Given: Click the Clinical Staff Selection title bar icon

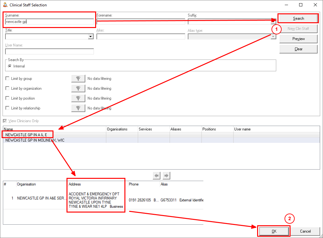Looking at the screenshot, I should (x=5, y=5).
